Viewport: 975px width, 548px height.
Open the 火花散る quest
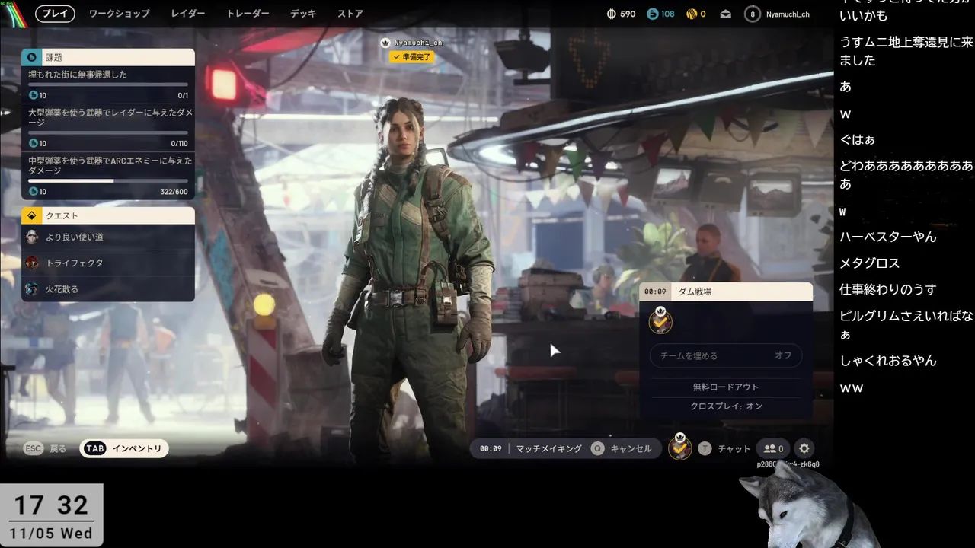pyautogui.click(x=108, y=288)
